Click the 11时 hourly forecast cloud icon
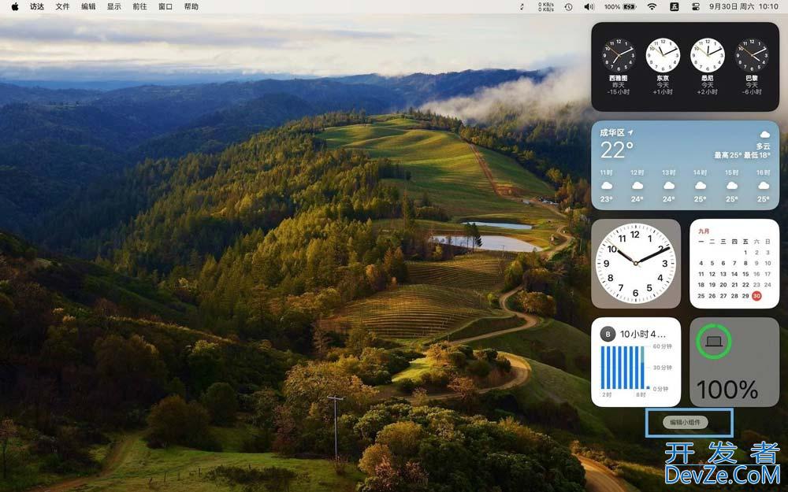 (x=607, y=186)
